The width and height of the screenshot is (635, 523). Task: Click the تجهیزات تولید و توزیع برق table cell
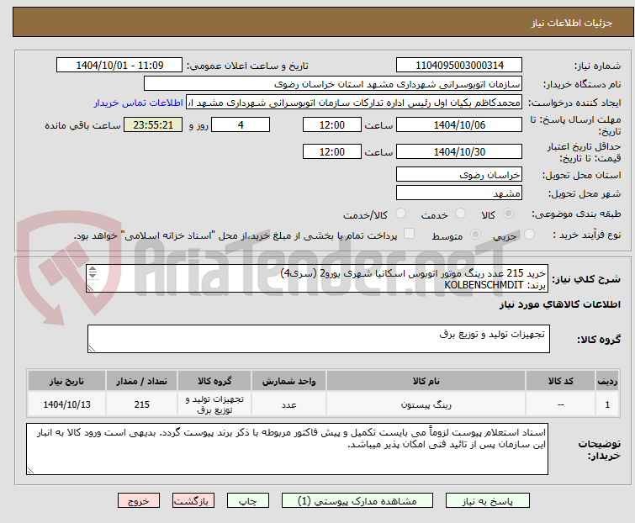(214, 404)
